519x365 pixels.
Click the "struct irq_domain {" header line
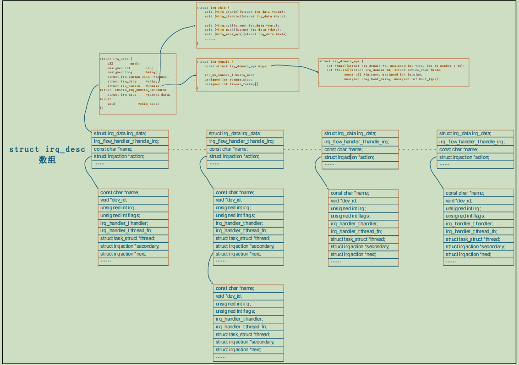(215, 61)
